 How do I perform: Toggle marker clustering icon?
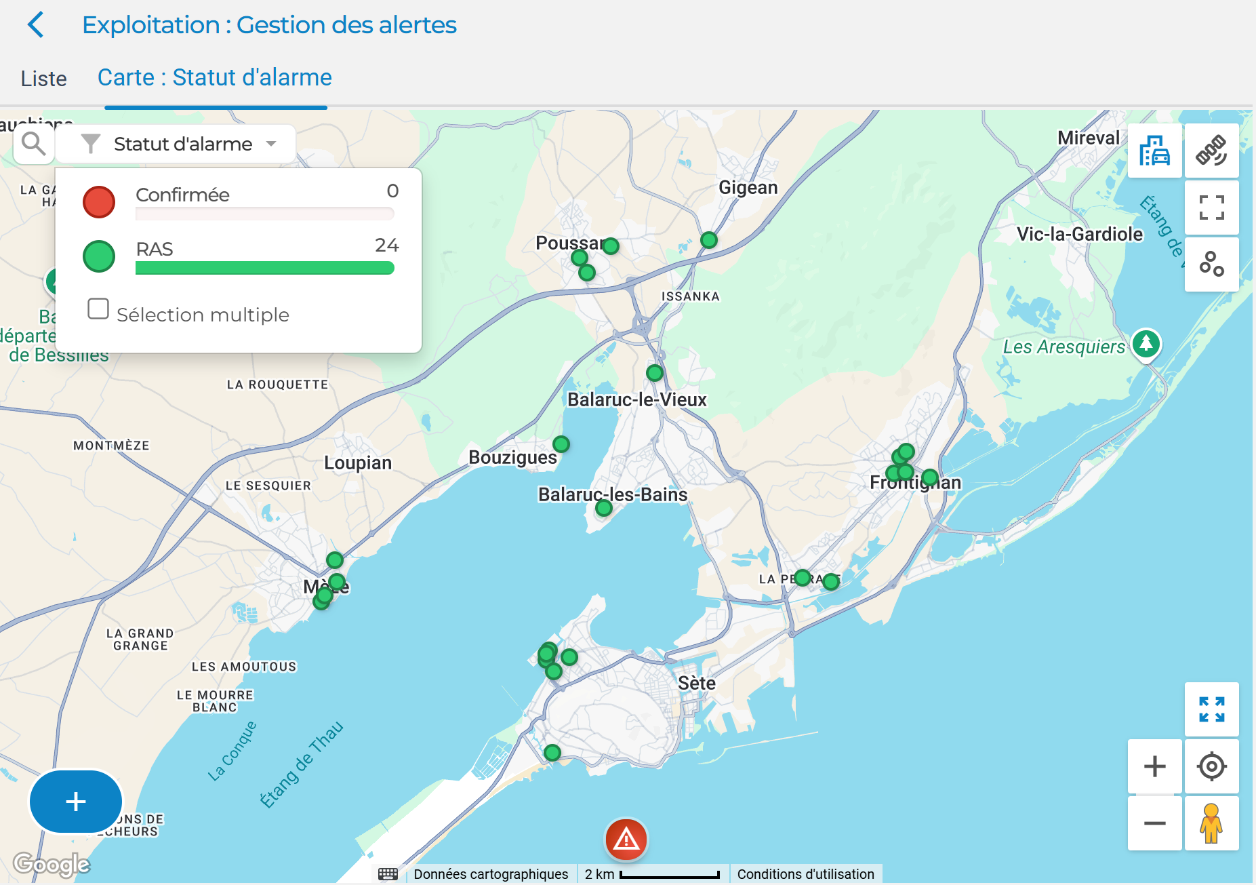1211,264
